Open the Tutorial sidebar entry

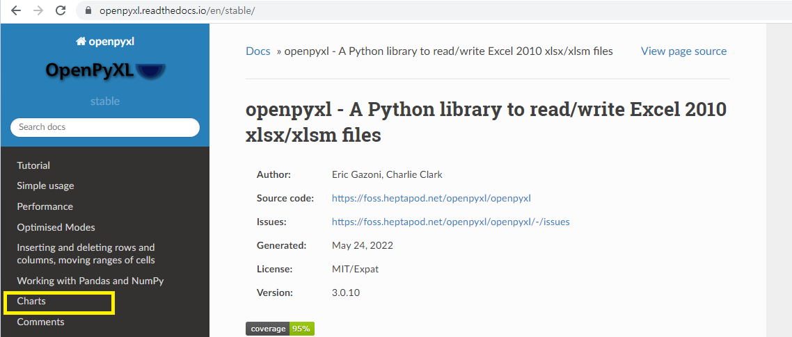click(x=33, y=165)
